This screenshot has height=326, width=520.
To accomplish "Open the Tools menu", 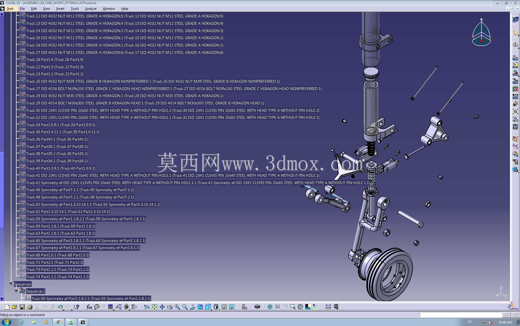I will coord(75,9).
